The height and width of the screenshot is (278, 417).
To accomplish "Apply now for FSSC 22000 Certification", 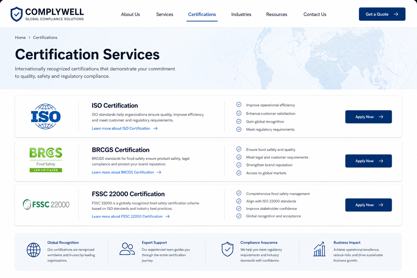I will coord(368,205).
